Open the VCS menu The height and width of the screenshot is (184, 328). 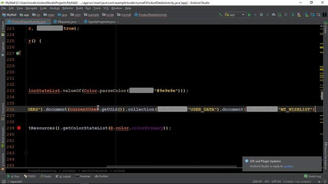point(106,8)
